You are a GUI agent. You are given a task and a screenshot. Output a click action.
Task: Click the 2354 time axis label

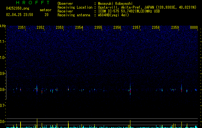(x=79, y=27)
